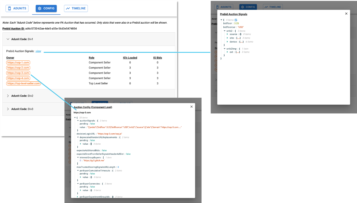Open the https://ssp-1.com owner chip

(x=18, y=62)
